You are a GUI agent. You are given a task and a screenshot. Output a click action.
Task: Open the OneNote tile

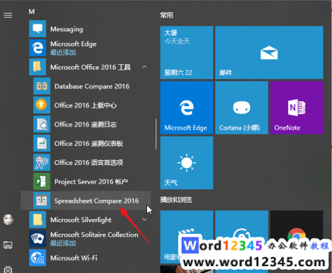[297, 107]
